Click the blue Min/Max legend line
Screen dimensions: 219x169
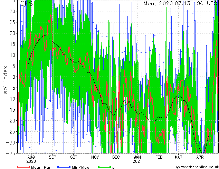pos(64,167)
